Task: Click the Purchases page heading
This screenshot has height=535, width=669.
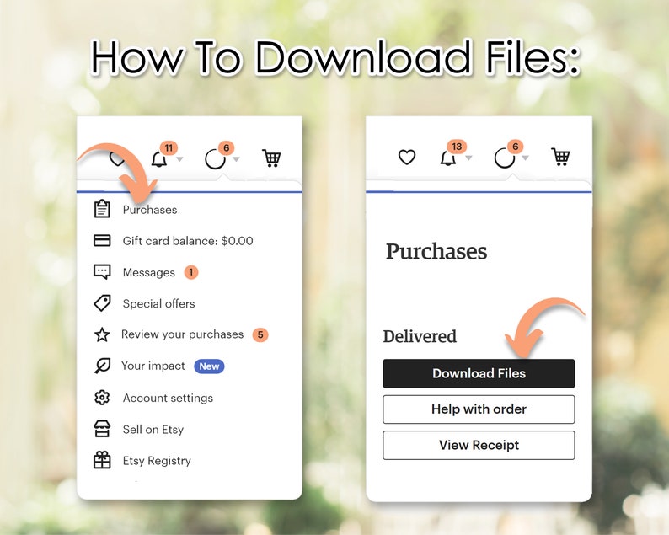Action: (x=436, y=251)
